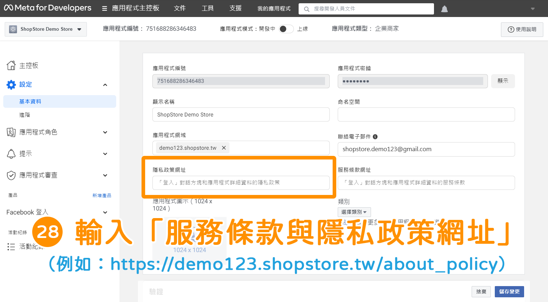Click 751688286346483 in the top bar
Viewport: 548px width, 302px height.
point(171,29)
